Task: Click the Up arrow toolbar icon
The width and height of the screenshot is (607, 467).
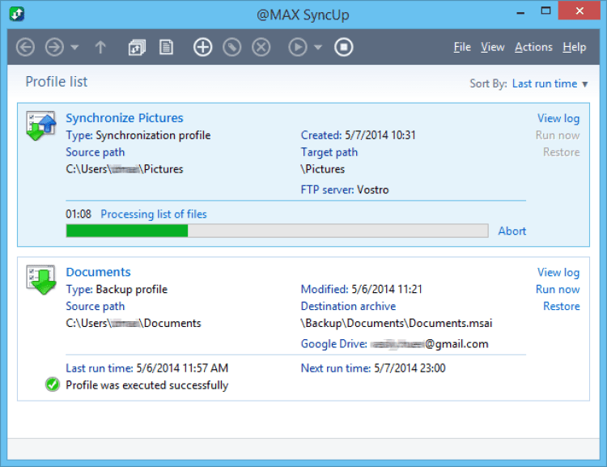Action: click(x=100, y=48)
